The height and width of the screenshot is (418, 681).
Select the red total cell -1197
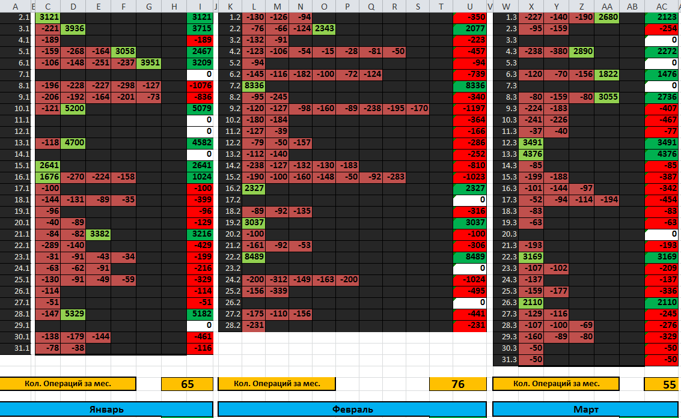(x=469, y=108)
